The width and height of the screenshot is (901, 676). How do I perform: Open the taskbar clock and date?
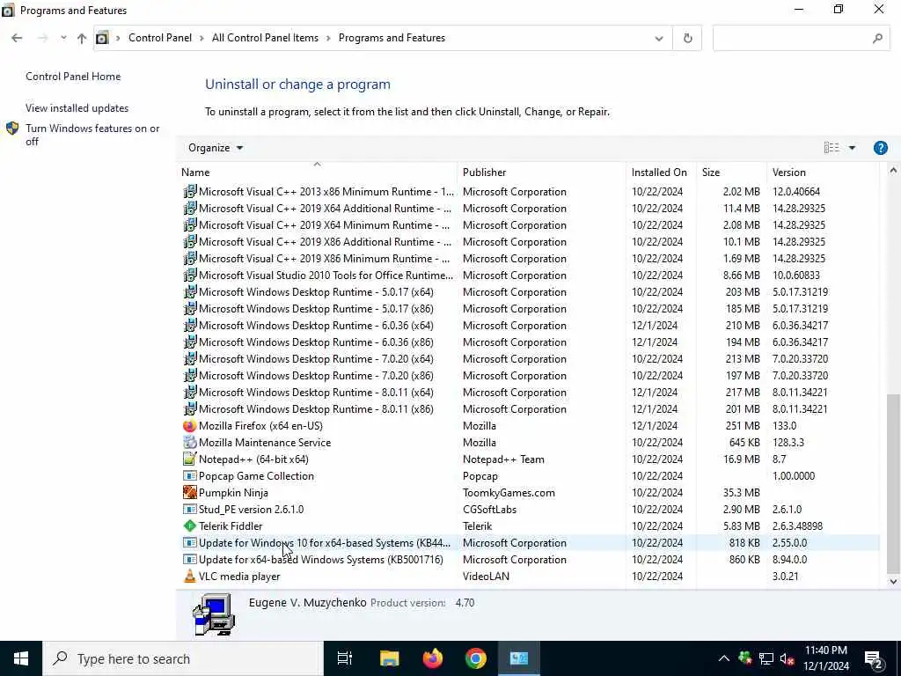(825, 658)
